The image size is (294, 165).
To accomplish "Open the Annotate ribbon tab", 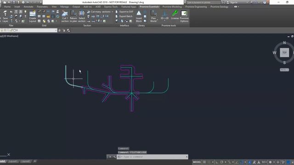I will [x=28, y=7].
